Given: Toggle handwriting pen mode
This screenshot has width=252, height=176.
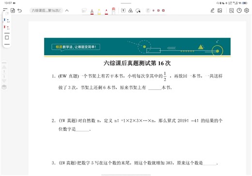Looking at the screenshot, I should click(212, 11).
